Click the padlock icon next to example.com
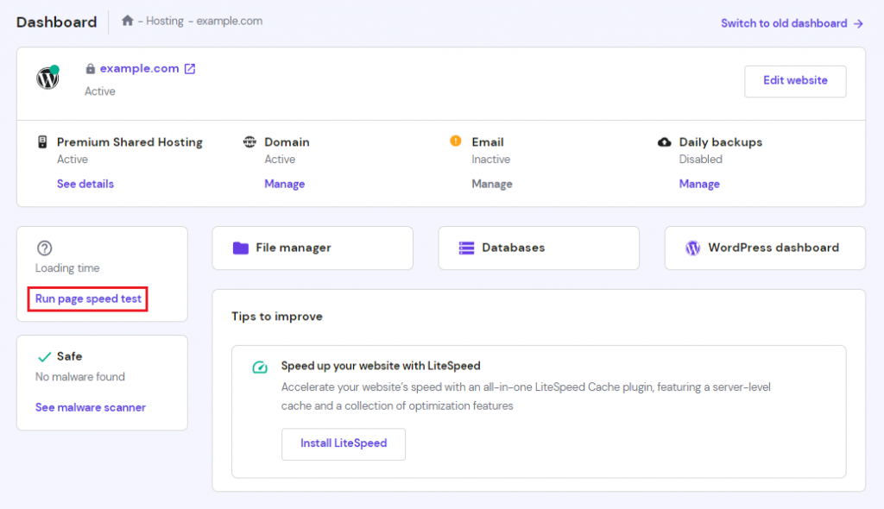 tap(91, 68)
